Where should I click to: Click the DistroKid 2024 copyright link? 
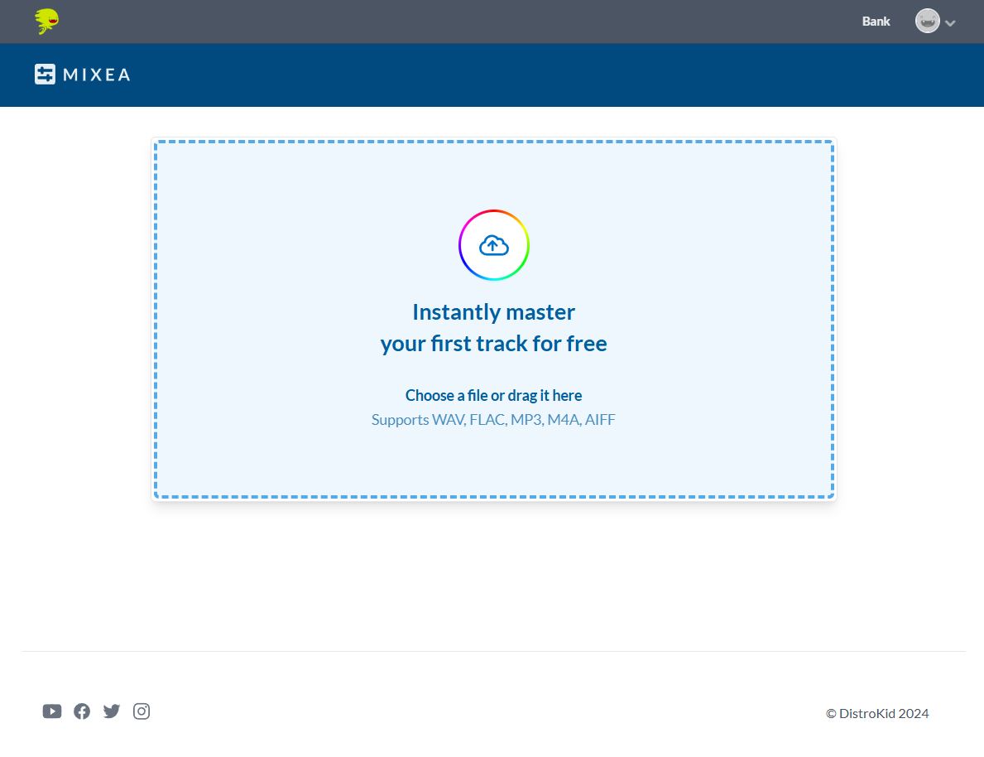[x=876, y=713]
